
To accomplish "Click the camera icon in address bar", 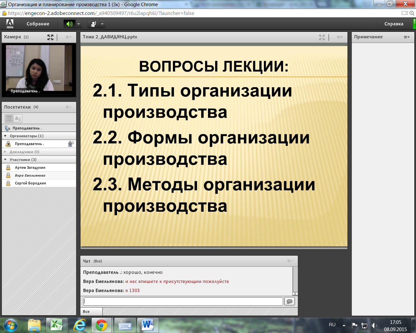I will tap(405, 13).
